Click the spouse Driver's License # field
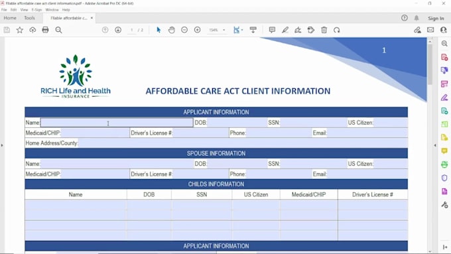 [200, 174]
